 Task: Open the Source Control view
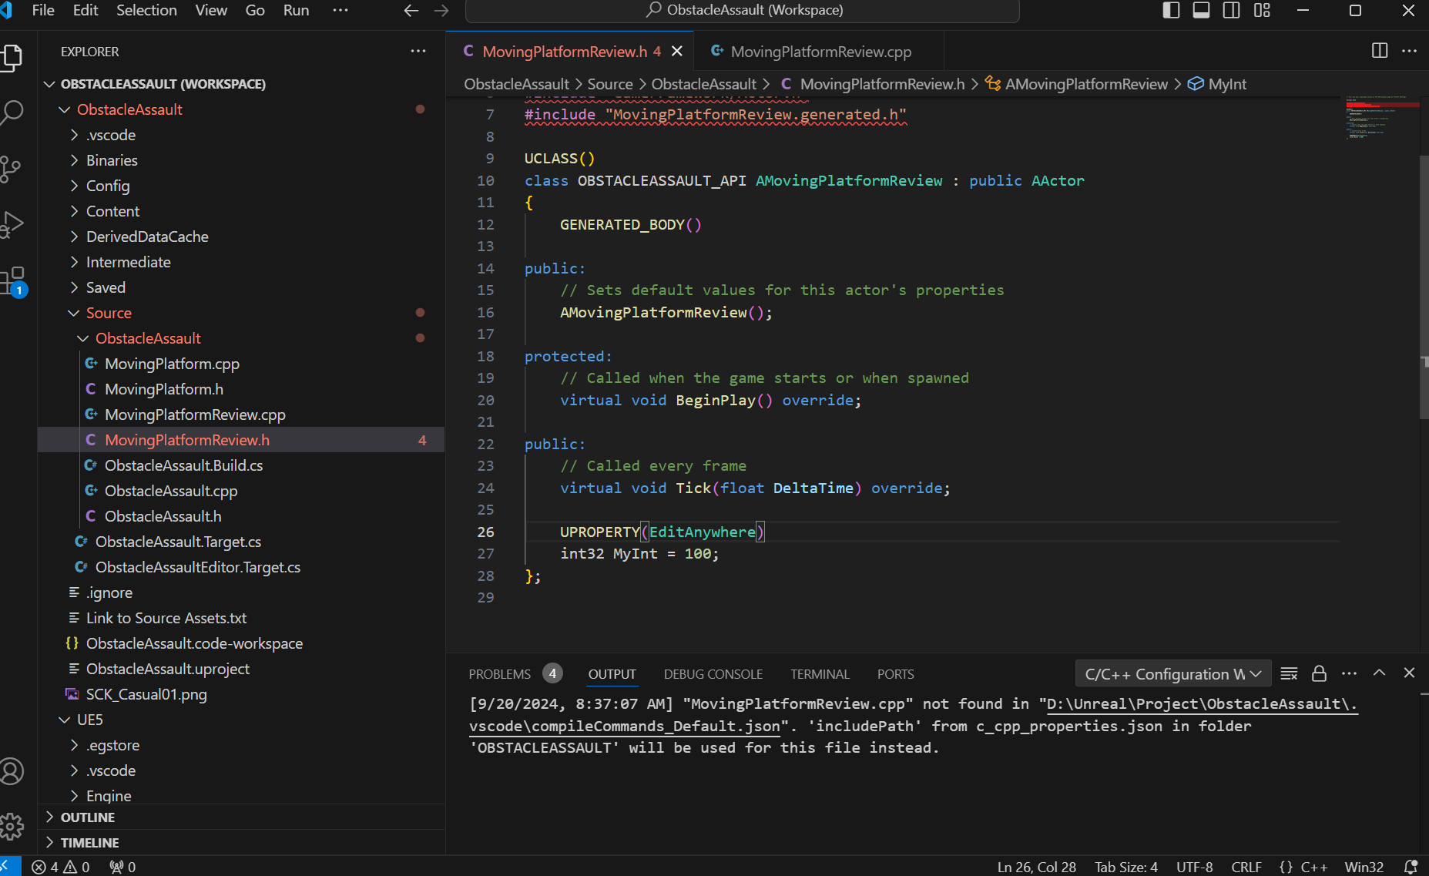click(x=11, y=169)
